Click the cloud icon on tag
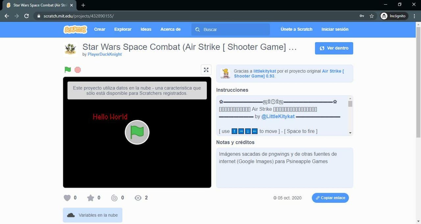Screen dimensions: 421x224 pos(71,215)
